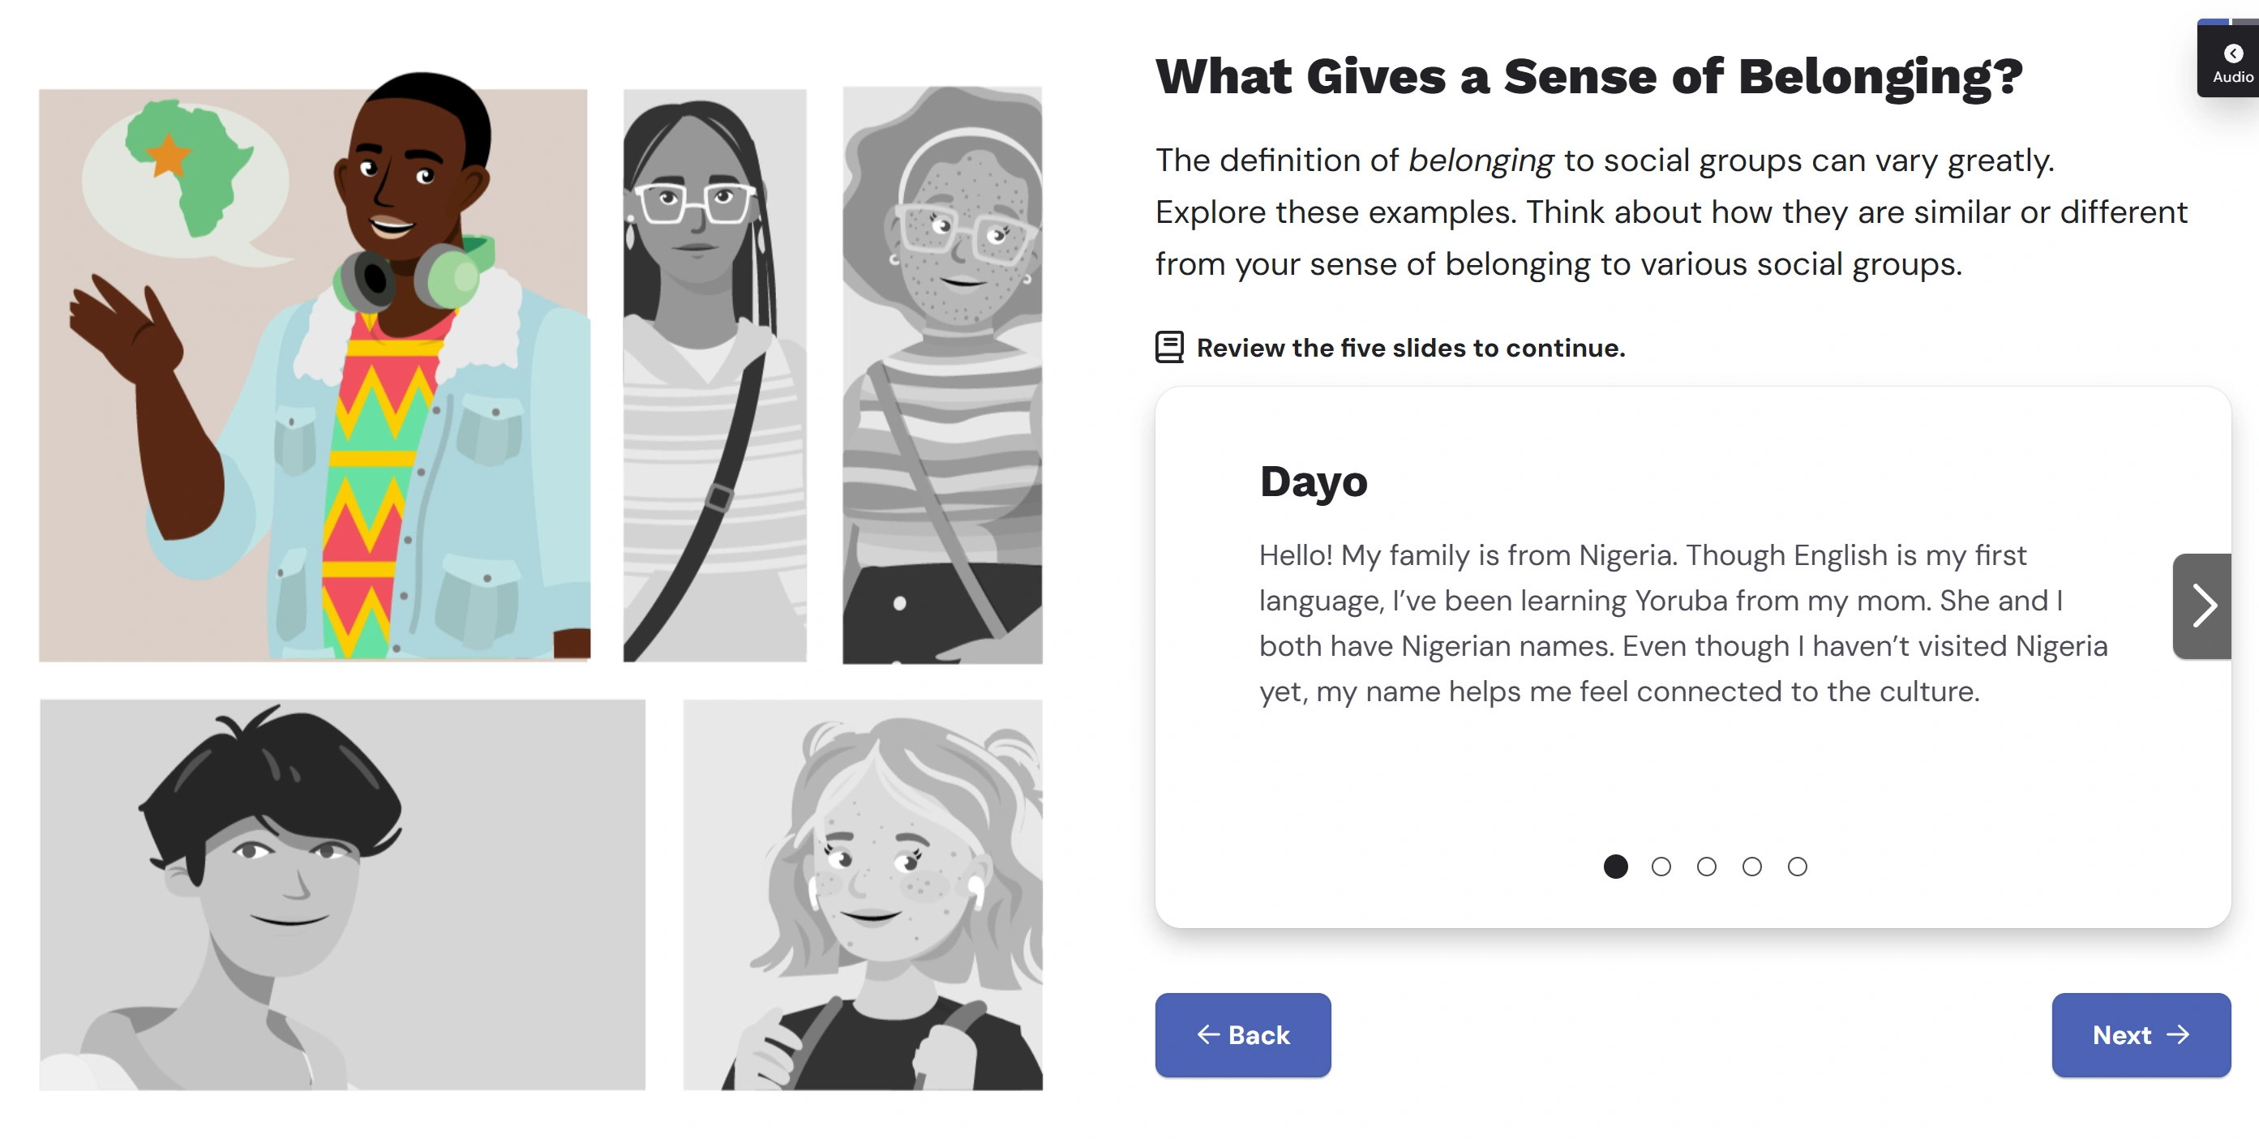This screenshot has height=1143, width=2259.
Task: Click the review slides document icon
Action: [1169, 347]
